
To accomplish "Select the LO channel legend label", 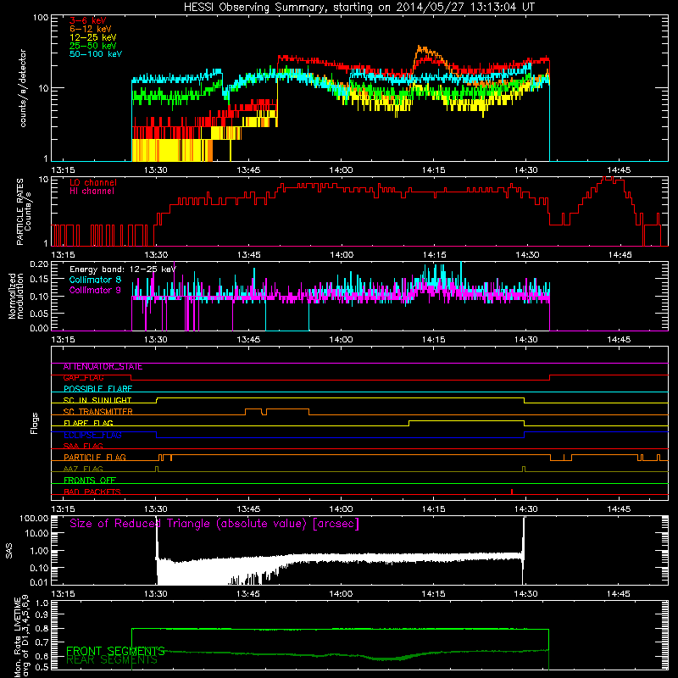I will (x=93, y=182).
